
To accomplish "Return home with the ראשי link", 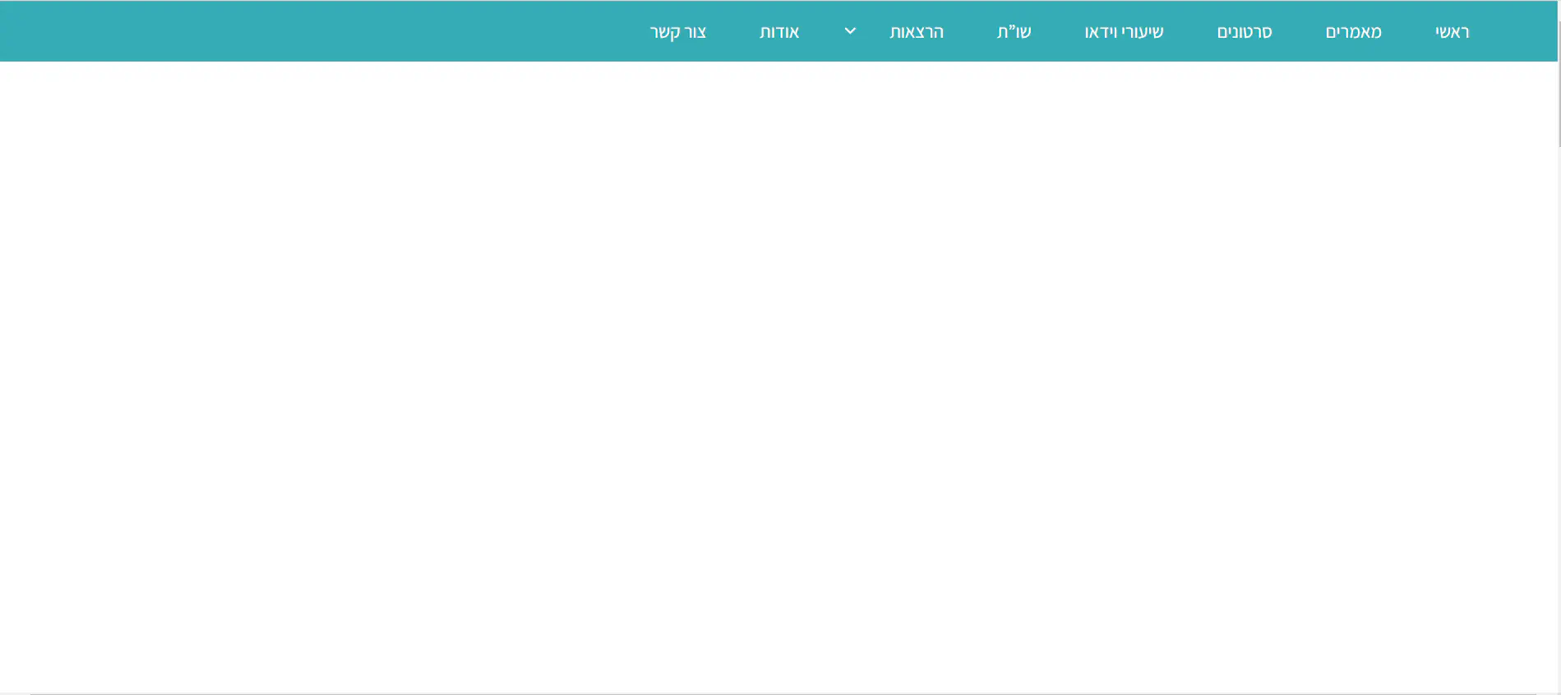I will pyautogui.click(x=1452, y=32).
